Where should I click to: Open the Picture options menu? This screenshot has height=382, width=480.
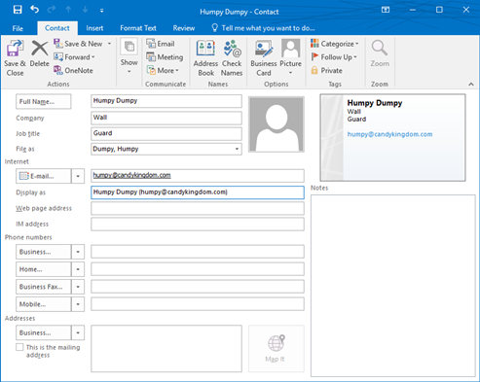tap(290, 57)
